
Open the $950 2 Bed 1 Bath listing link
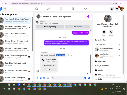point(49,24)
